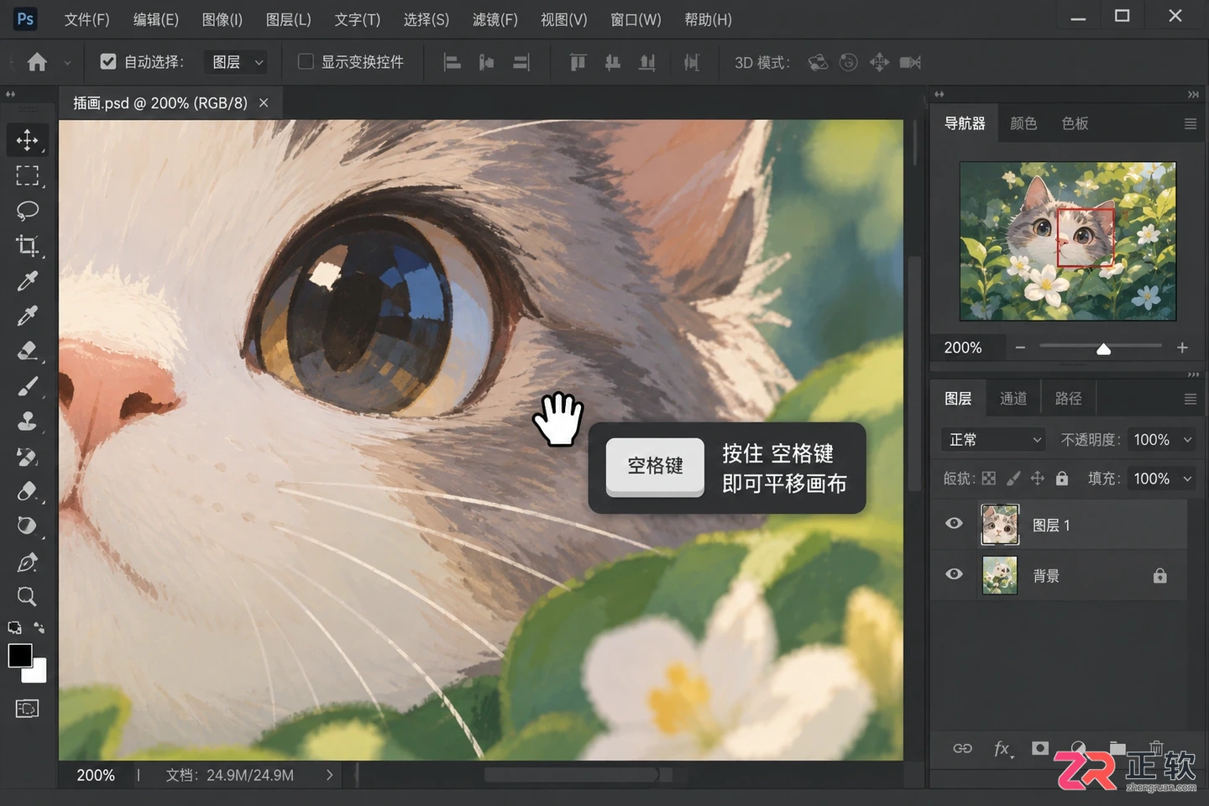Select the Clone Stamp tool
The image size is (1209, 806).
click(27, 421)
